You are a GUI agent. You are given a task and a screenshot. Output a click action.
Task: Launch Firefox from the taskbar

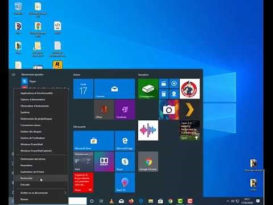click(131, 201)
